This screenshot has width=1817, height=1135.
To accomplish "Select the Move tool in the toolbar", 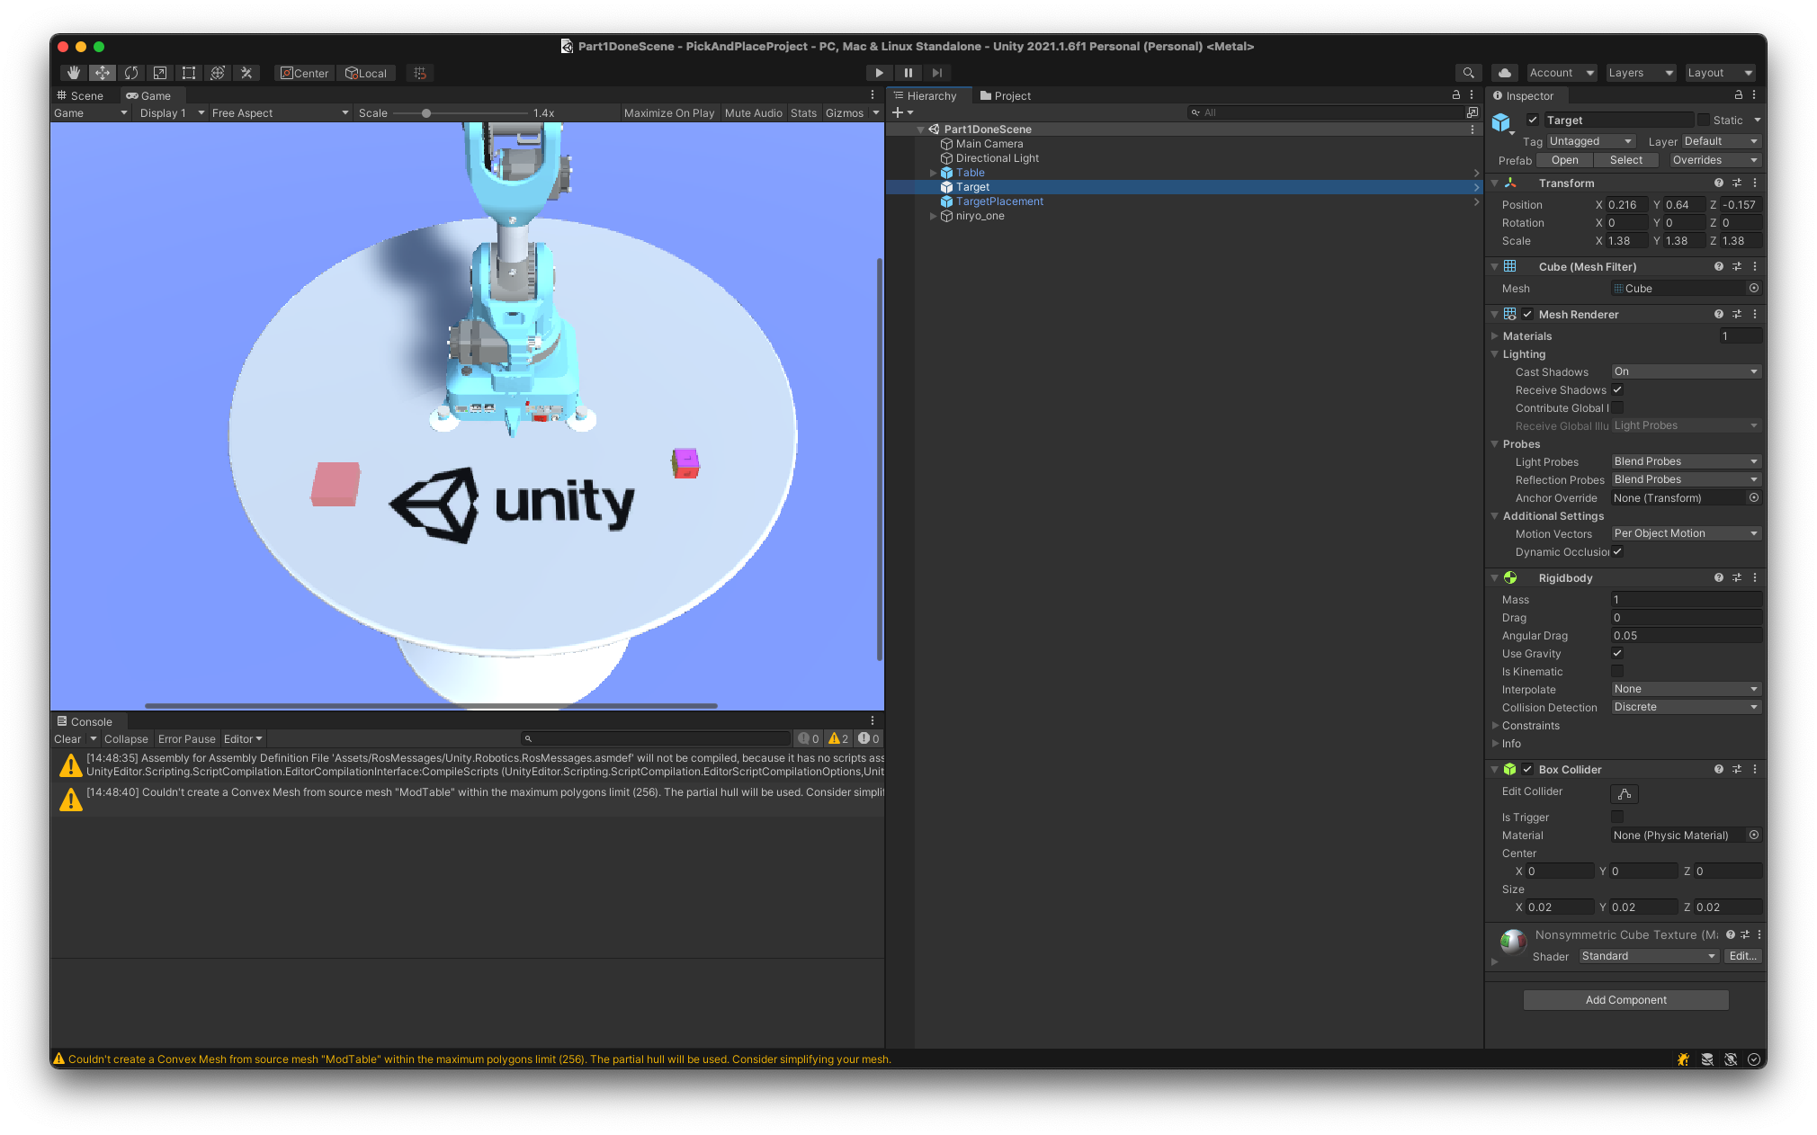I will [x=102, y=73].
